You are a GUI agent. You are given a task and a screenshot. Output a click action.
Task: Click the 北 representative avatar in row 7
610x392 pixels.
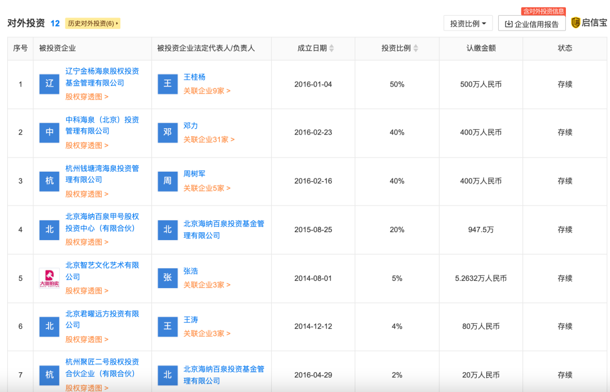168,375
